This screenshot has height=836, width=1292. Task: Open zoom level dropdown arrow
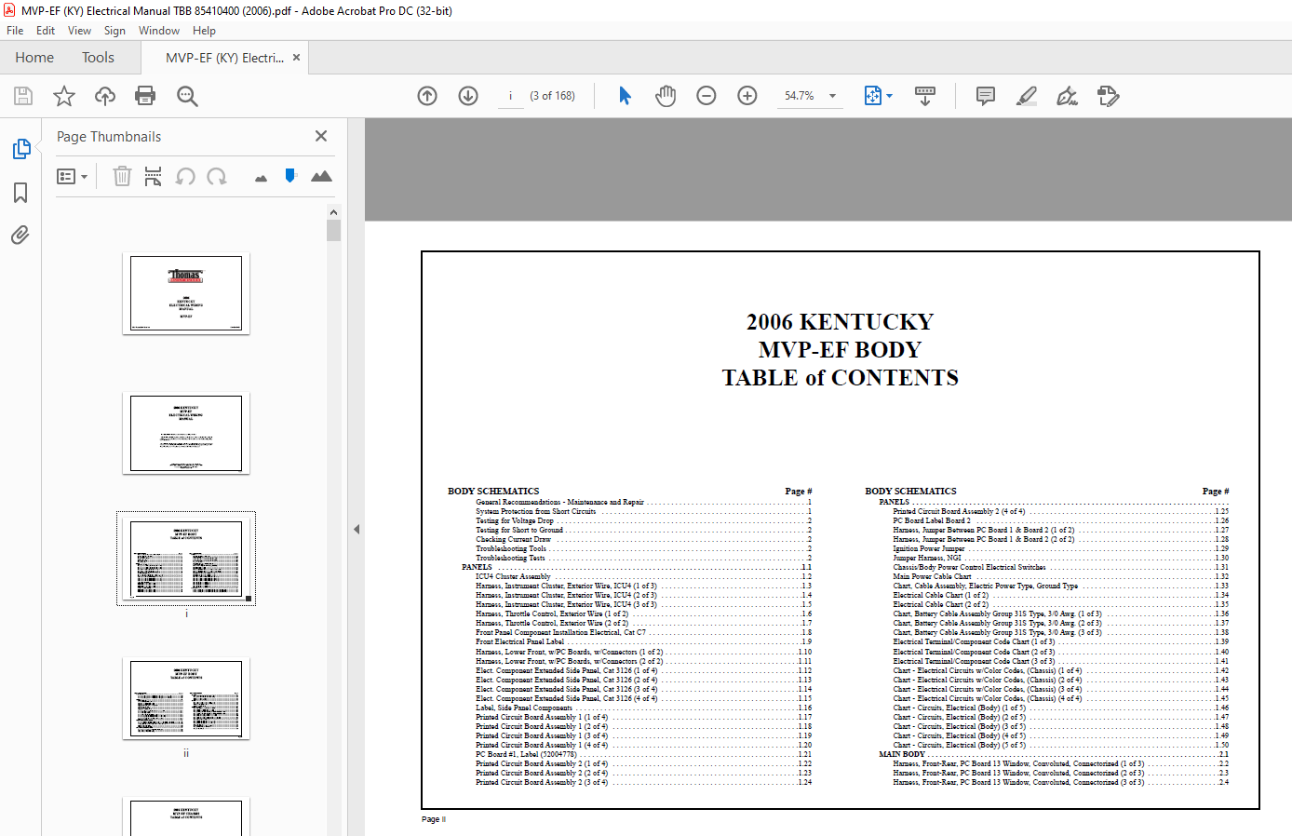(x=832, y=96)
